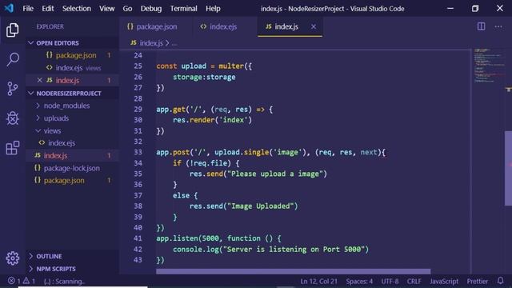The width and height of the screenshot is (512, 288).
Task: Click line number 33 in gutter
Action: (138, 152)
